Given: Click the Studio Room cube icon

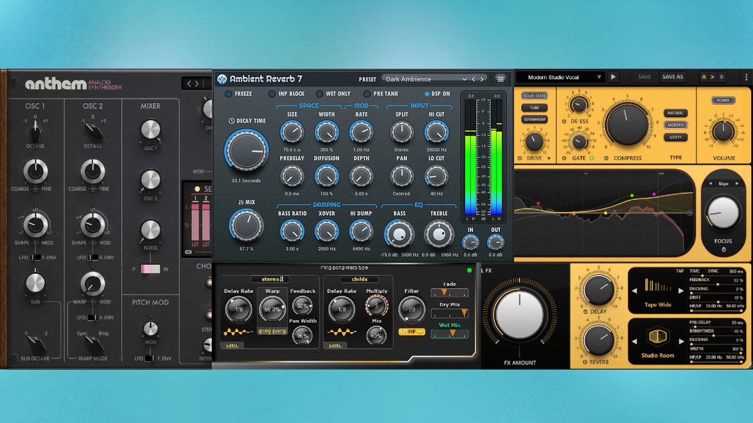Looking at the screenshot, I should click(x=658, y=337).
